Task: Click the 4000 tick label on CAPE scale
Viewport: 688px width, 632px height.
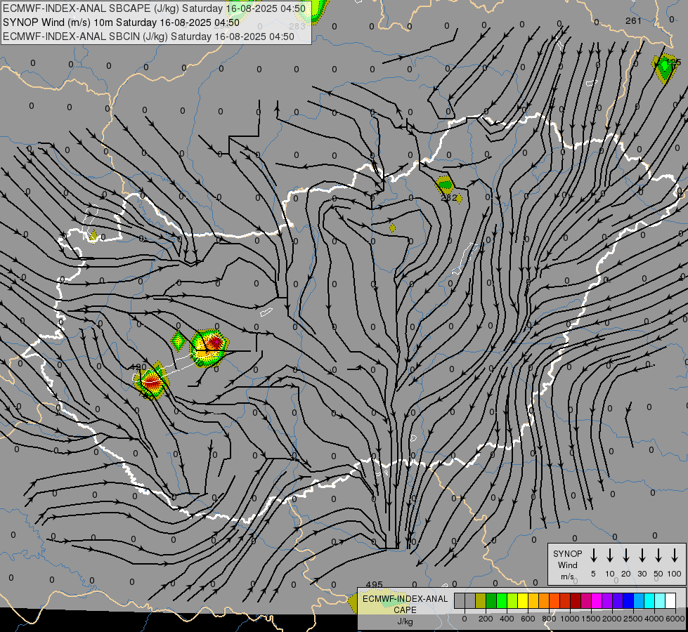Action: [x=654, y=619]
